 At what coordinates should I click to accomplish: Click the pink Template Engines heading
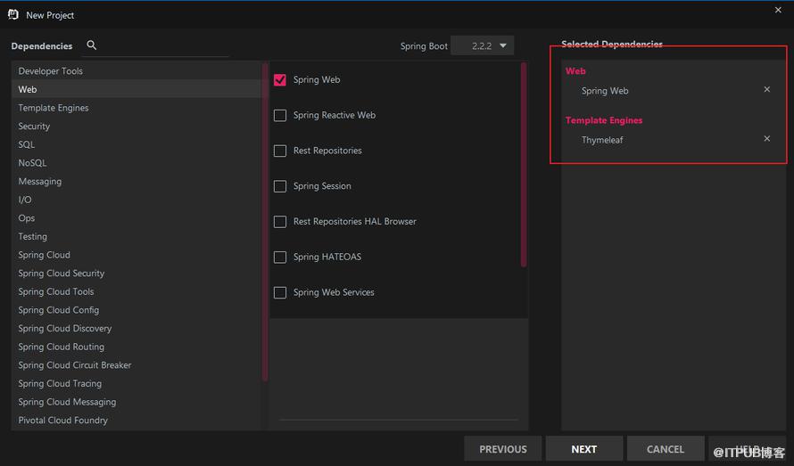point(604,120)
